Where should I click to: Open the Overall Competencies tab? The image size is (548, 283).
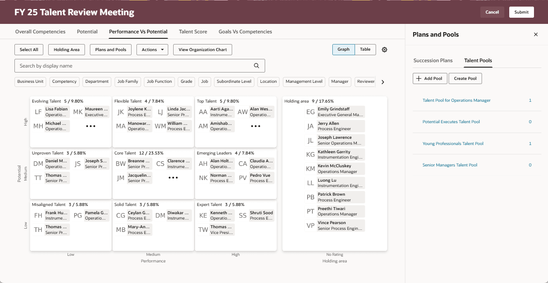pyautogui.click(x=40, y=32)
